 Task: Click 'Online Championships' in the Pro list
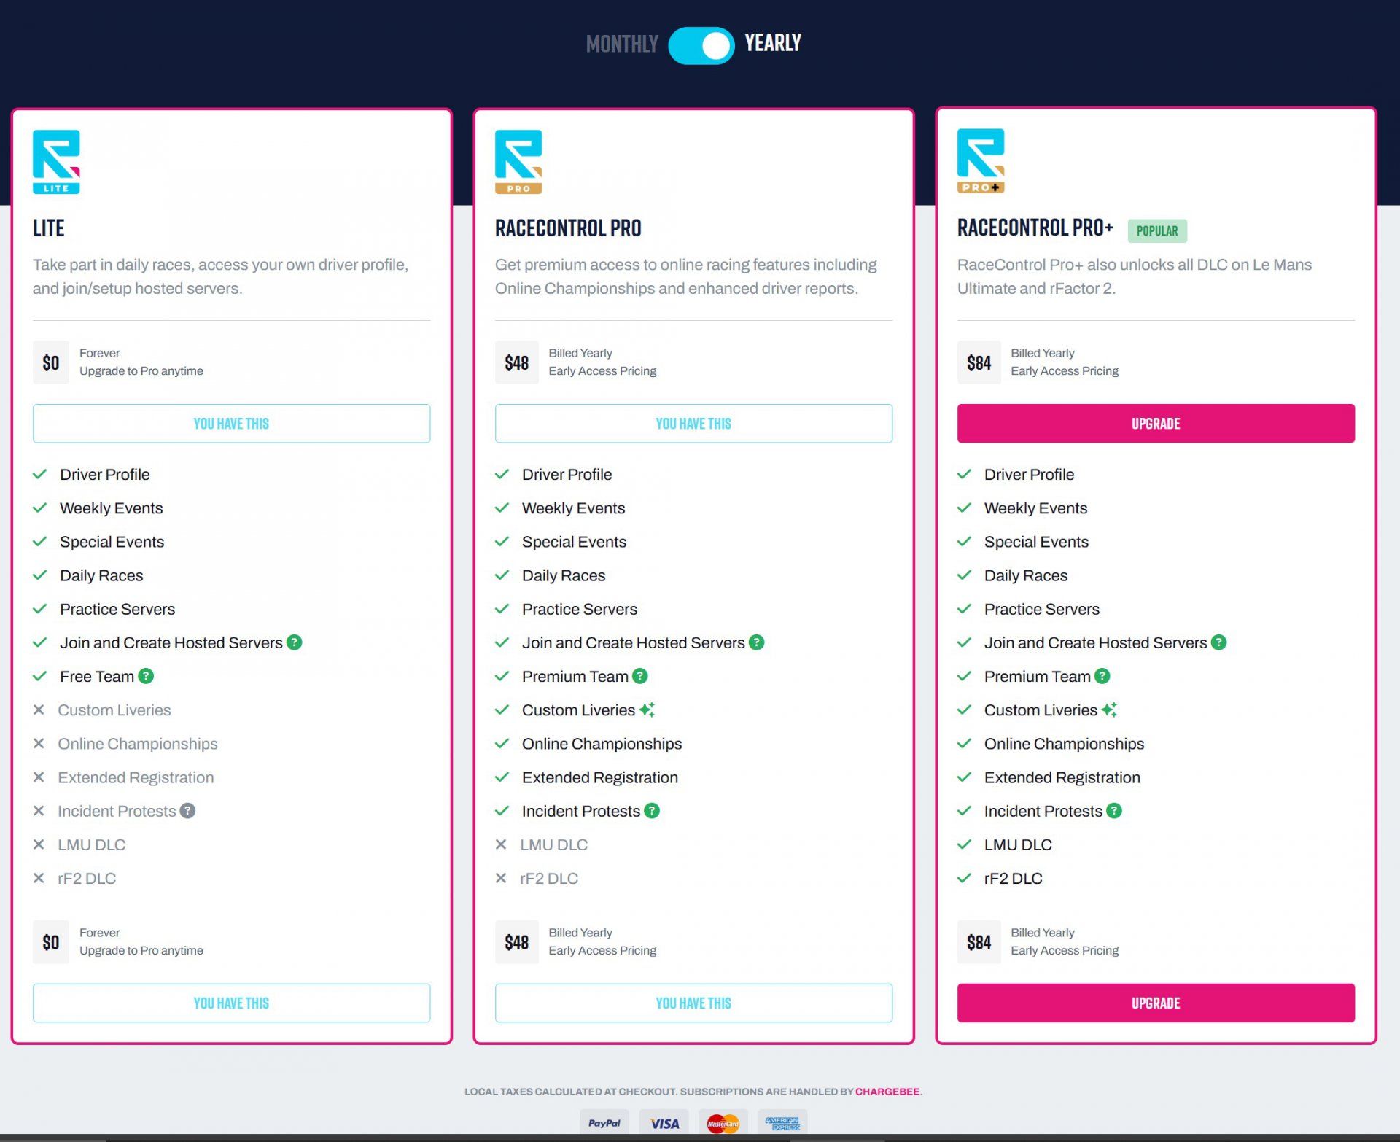pos(602,744)
